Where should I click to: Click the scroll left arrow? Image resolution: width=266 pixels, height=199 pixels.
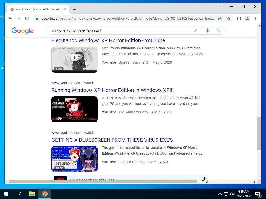click(x=7, y=182)
